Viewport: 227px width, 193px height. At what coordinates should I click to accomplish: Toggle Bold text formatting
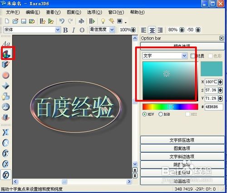point(65,30)
